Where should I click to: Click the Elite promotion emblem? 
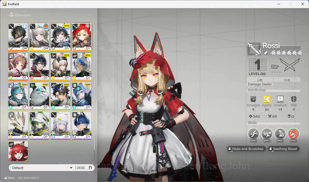click(290, 65)
